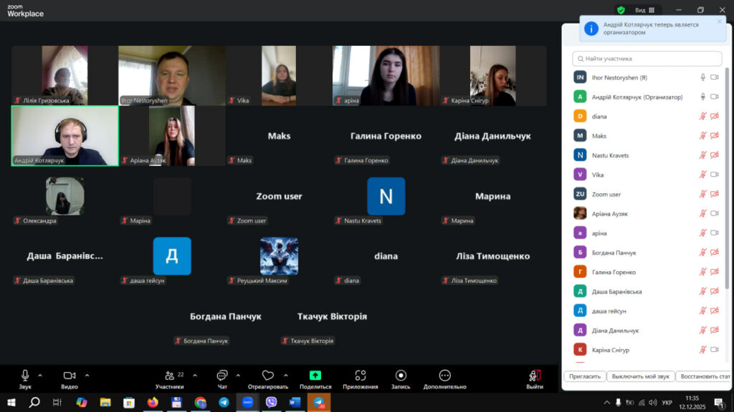This screenshot has height=412, width=734.
Task: Open Telegram from the Windows taskbar
Action: [223, 403]
